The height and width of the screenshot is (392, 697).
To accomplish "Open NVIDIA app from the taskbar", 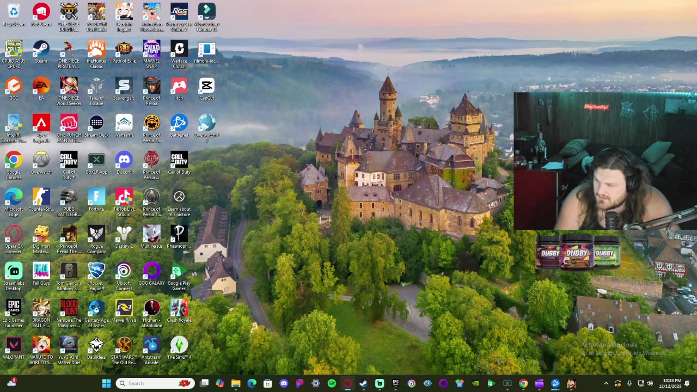I will tap(475, 383).
